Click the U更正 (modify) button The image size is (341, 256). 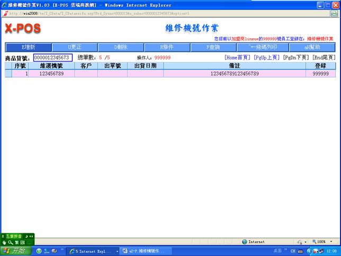(x=75, y=47)
